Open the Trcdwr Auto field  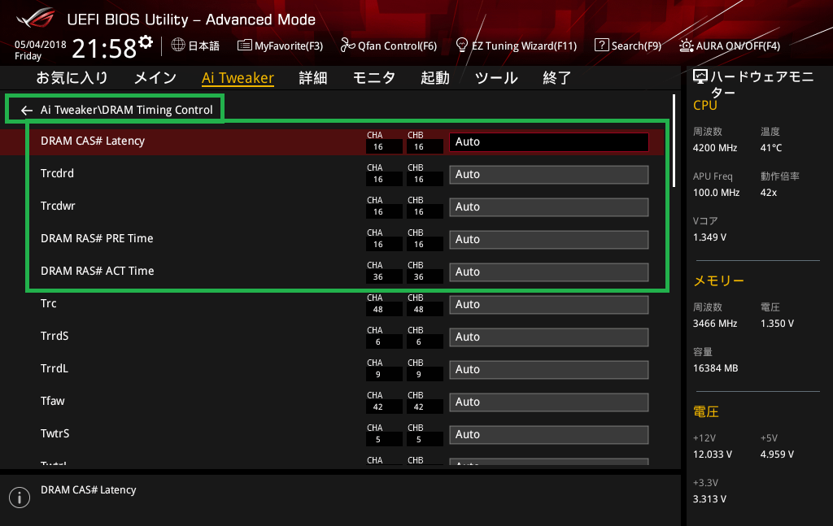click(549, 207)
